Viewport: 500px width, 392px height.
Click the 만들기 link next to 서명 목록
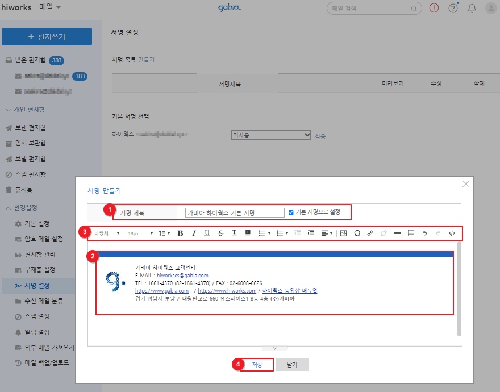(147, 60)
